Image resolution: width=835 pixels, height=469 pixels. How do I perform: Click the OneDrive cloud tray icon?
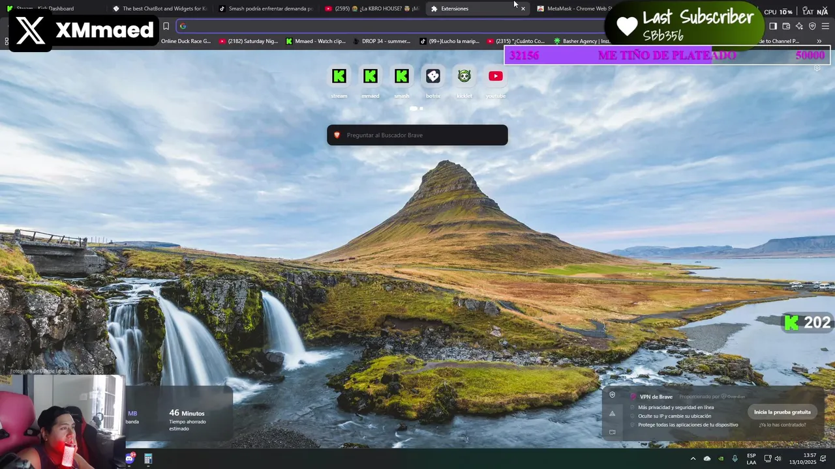707,459
